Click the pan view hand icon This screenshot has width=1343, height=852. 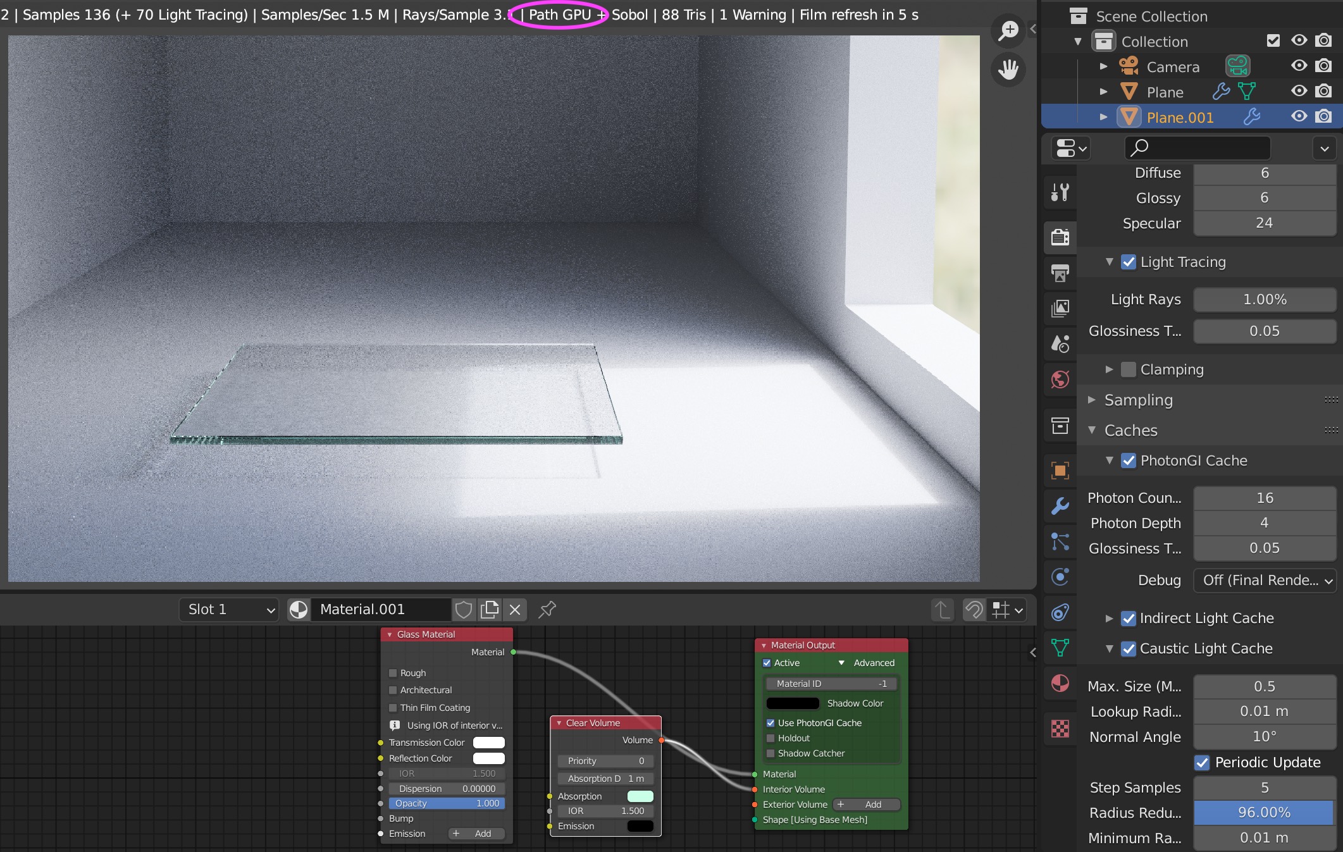coord(1008,70)
